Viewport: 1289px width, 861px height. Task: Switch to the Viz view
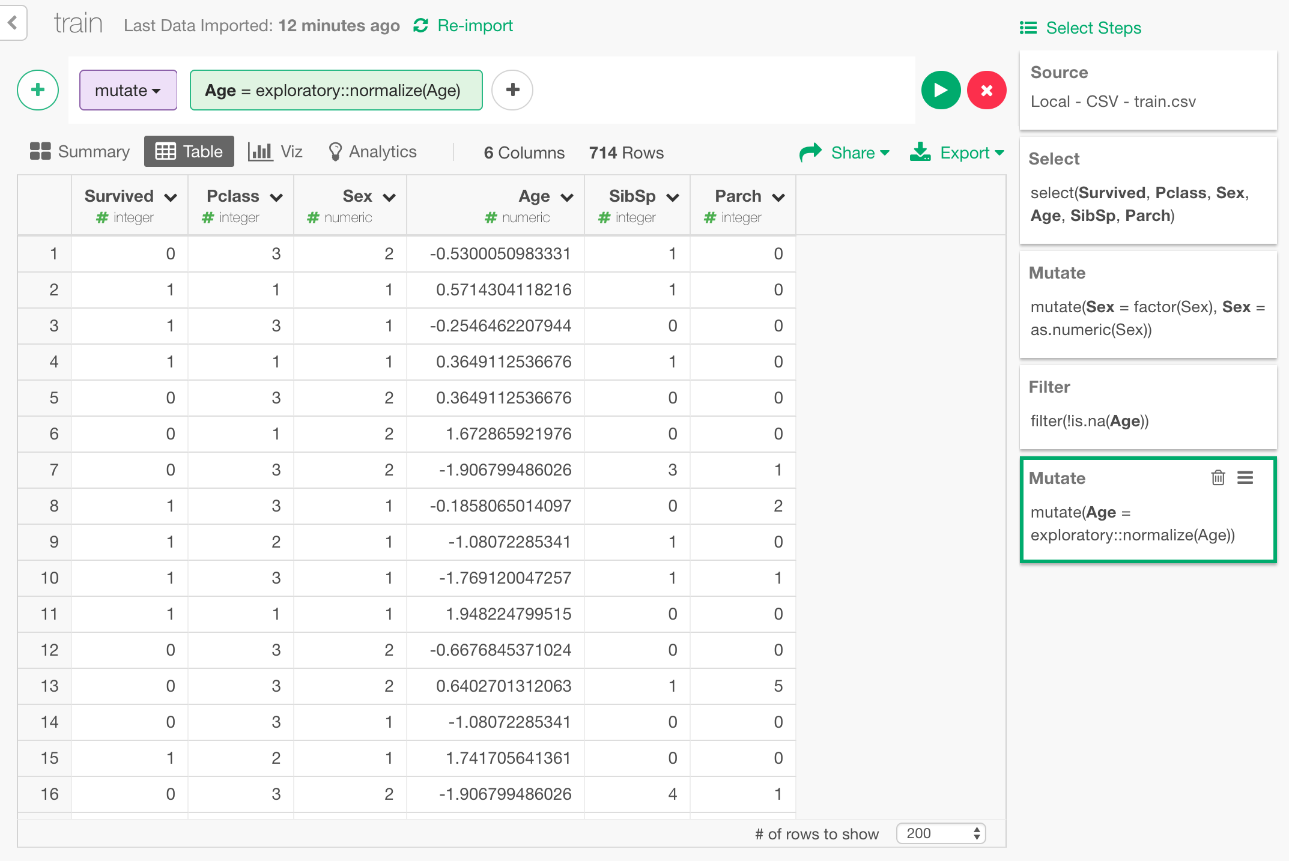click(275, 151)
